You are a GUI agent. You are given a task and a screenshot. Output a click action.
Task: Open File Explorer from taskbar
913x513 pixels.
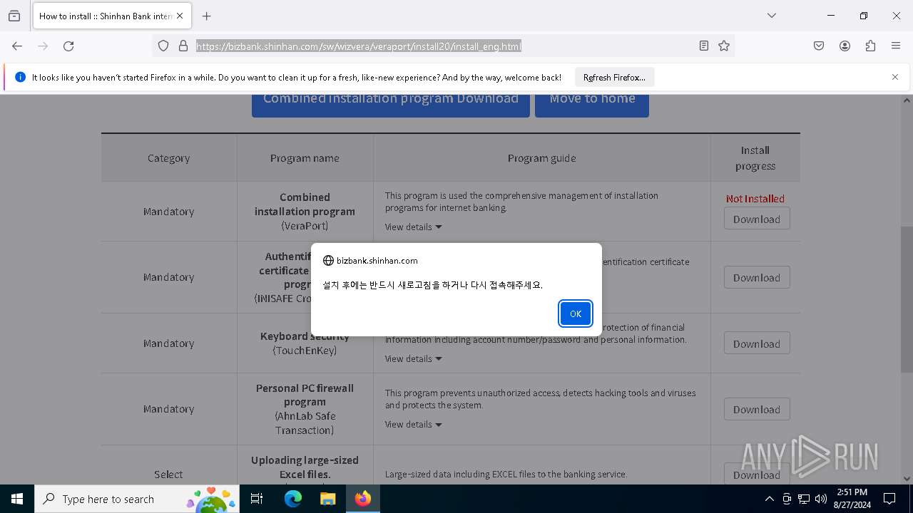tap(328, 499)
